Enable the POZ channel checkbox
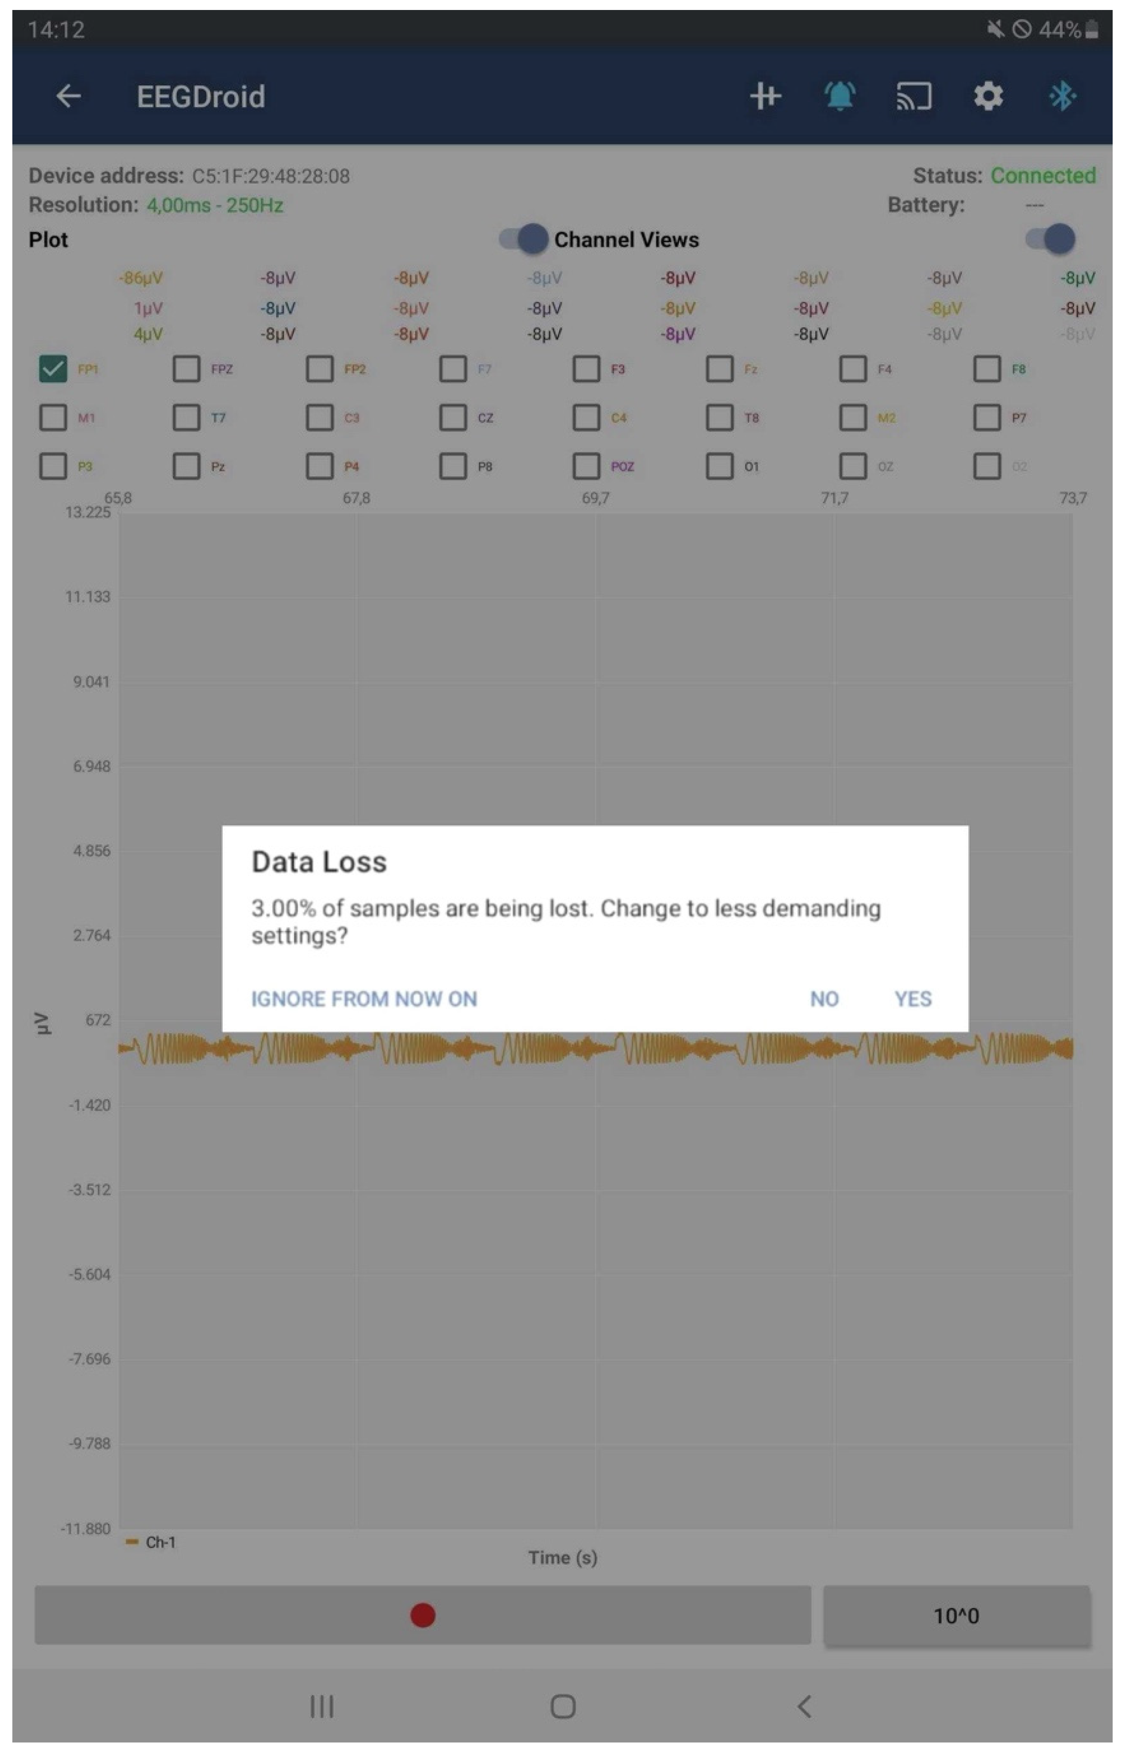The image size is (1125, 1752). [x=586, y=466]
